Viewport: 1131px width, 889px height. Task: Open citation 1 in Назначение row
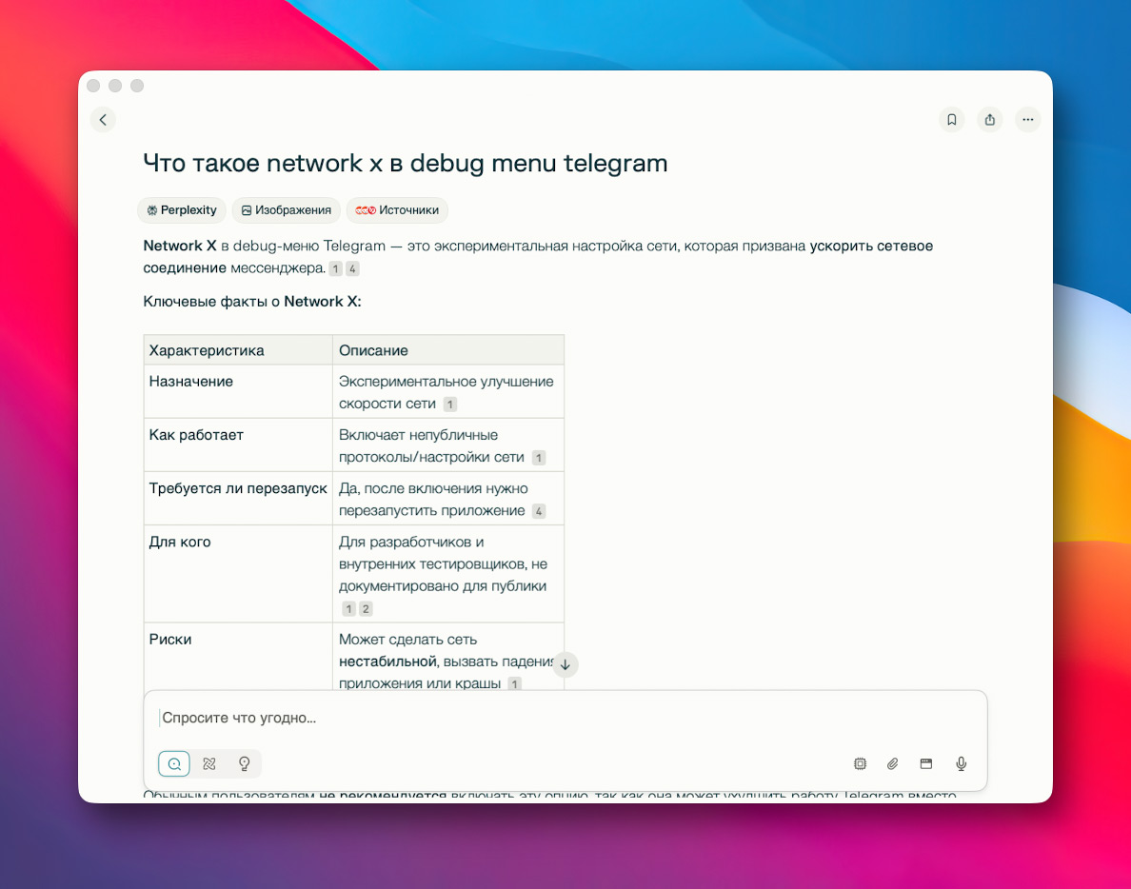click(x=450, y=405)
